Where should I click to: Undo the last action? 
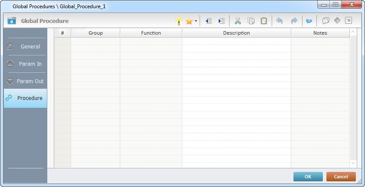(x=280, y=21)
